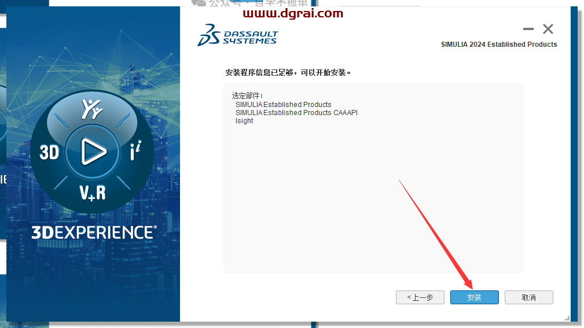Click the 'SIMULIA 2024 Established Products' title
The height and width of the screenshot is (328, 584).
click(x=499, y=45)
